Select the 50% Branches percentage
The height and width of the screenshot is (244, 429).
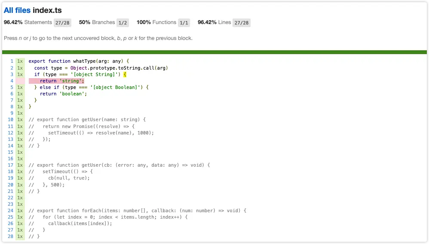84,22
